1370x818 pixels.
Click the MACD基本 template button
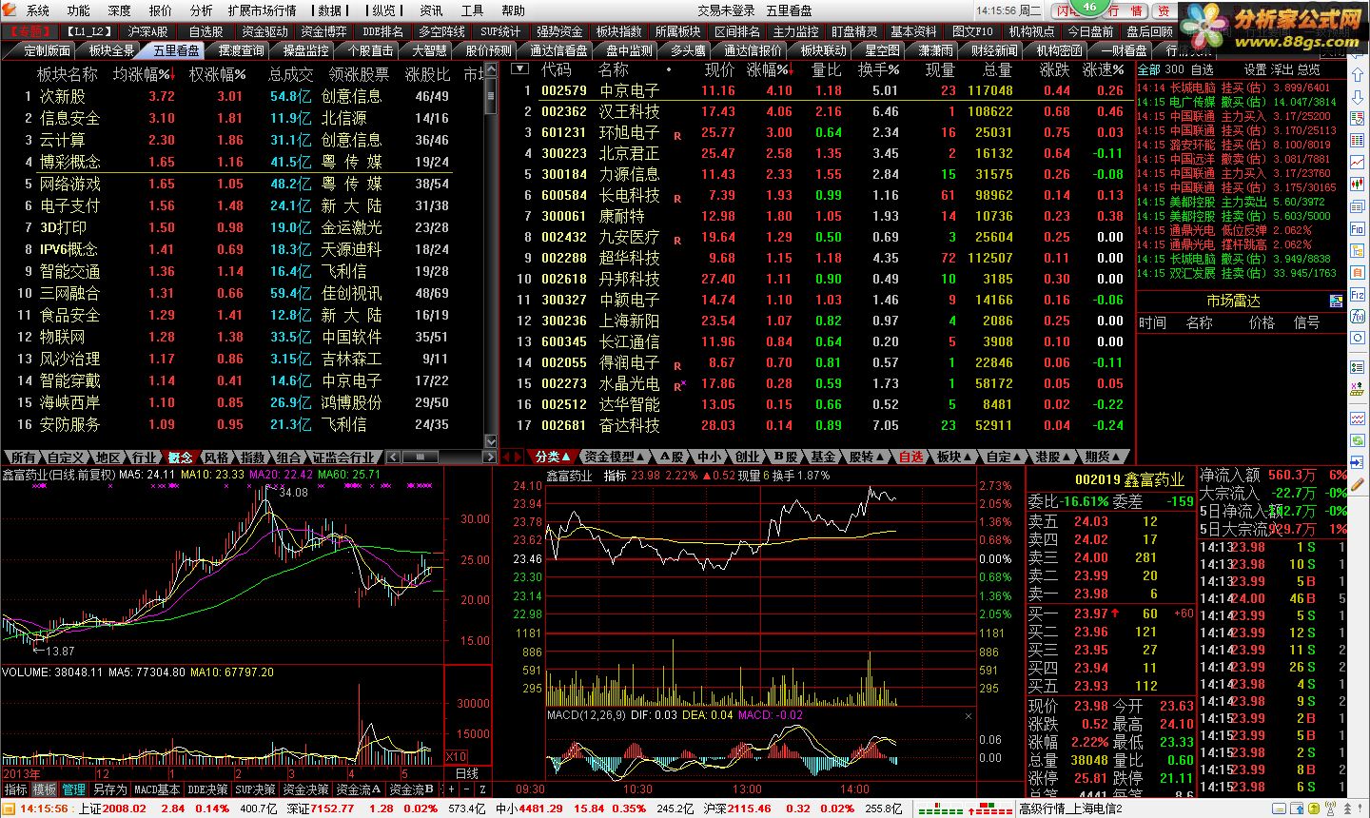pos(156,789)
